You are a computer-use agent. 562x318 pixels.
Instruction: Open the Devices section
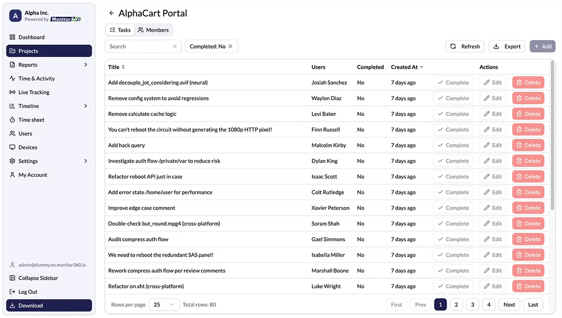(29, 147)
